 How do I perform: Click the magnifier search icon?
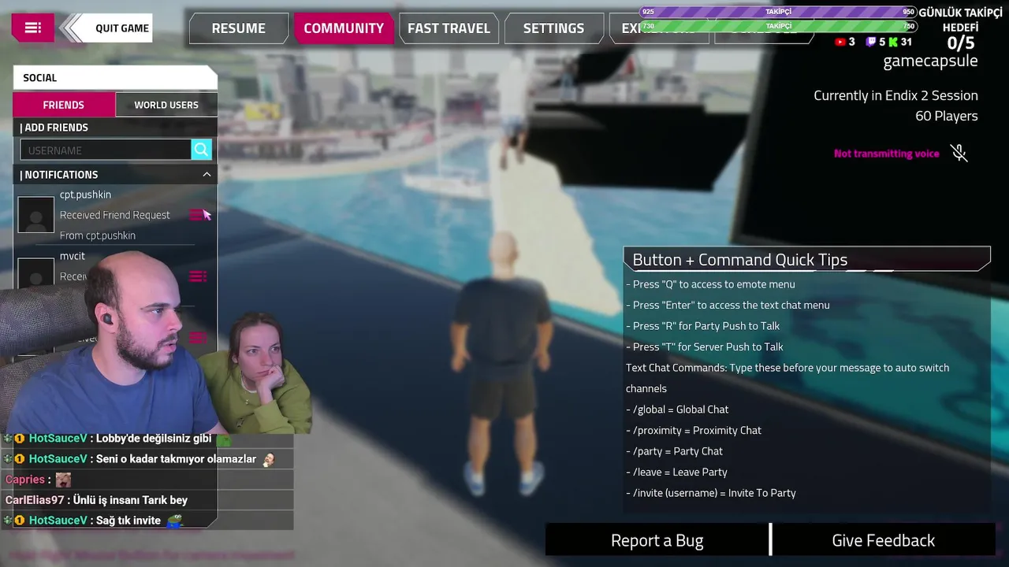pyautogui.click(x=202, y=150)
